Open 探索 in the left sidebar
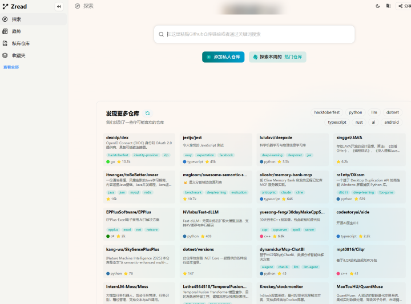This screenshot has width=411, height=304. [x=17, y=19]
